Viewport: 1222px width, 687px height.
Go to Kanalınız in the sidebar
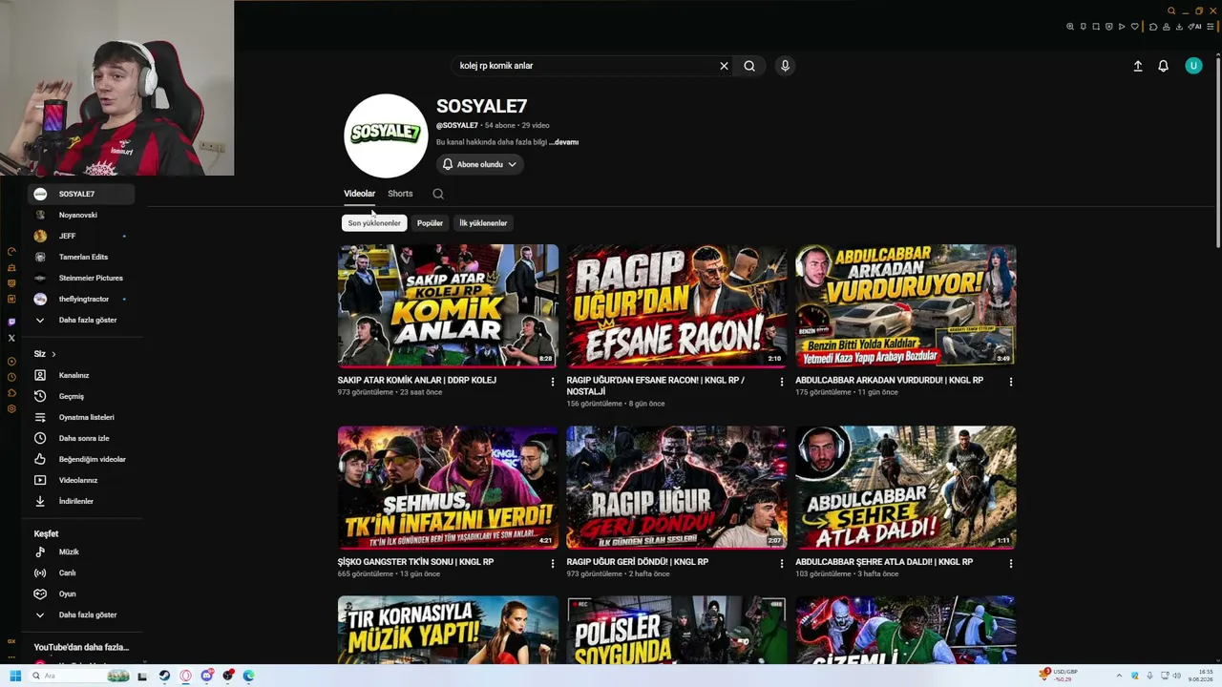pos(81,375)
